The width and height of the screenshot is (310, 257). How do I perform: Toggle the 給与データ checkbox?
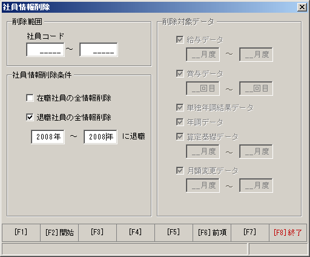[180, 39]
